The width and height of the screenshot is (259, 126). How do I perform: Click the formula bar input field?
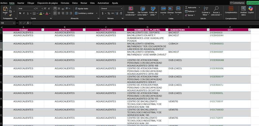[145, 23]
